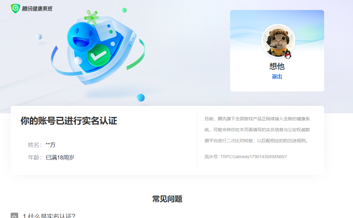Screen dimensions: 353x218
Task: Click the 退出 logout link
Action: (x=277, y=77)
